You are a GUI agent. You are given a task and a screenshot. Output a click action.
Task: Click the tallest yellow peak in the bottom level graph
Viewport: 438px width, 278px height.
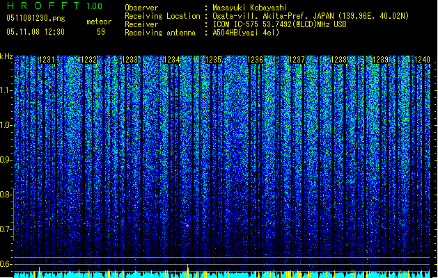(188, 271)
